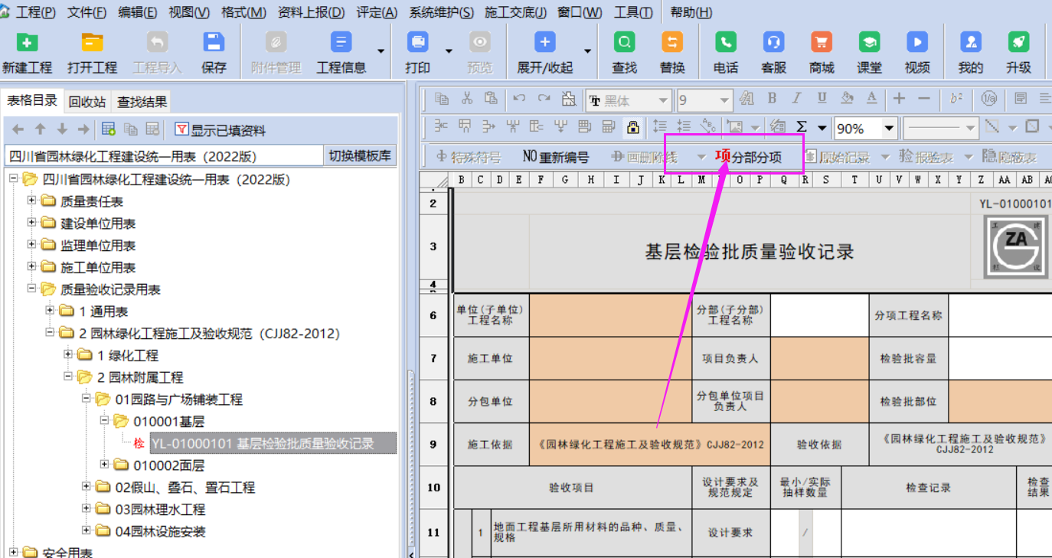Open the 系统维护(S) menu
1052x558 pixels.
(x=441, y=12)
